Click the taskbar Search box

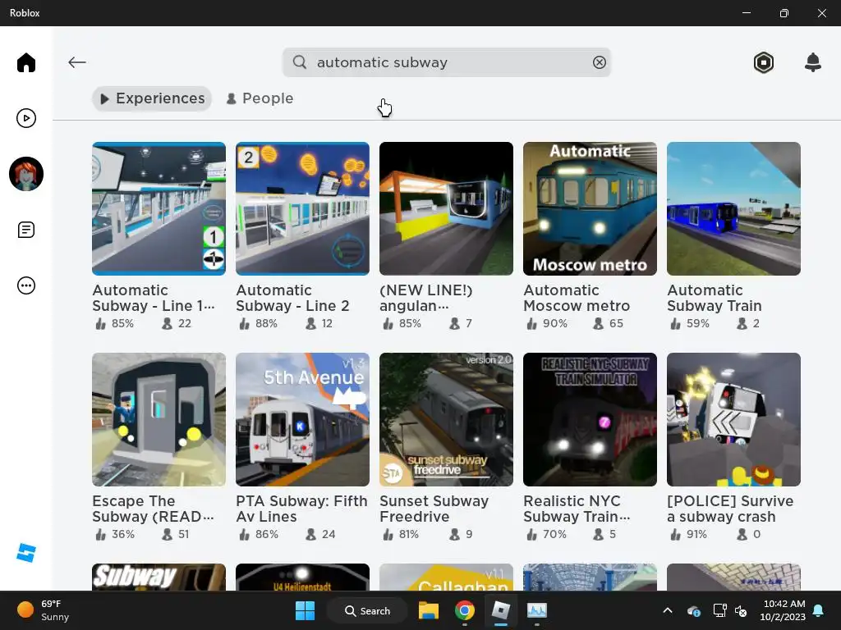pos(368,610)
